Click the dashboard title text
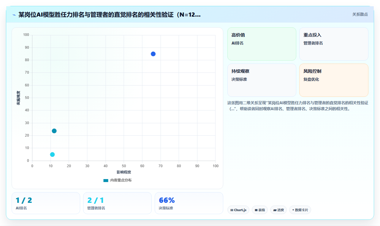This screenshot has height=226, width=380. tap(110, 15)
